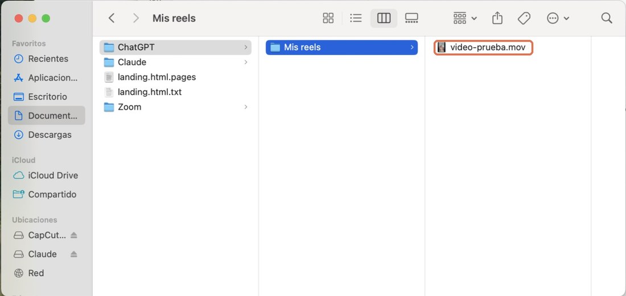Switch to gallery view
The width and height of the screenshot is (626, 296).
click(411, 18)
